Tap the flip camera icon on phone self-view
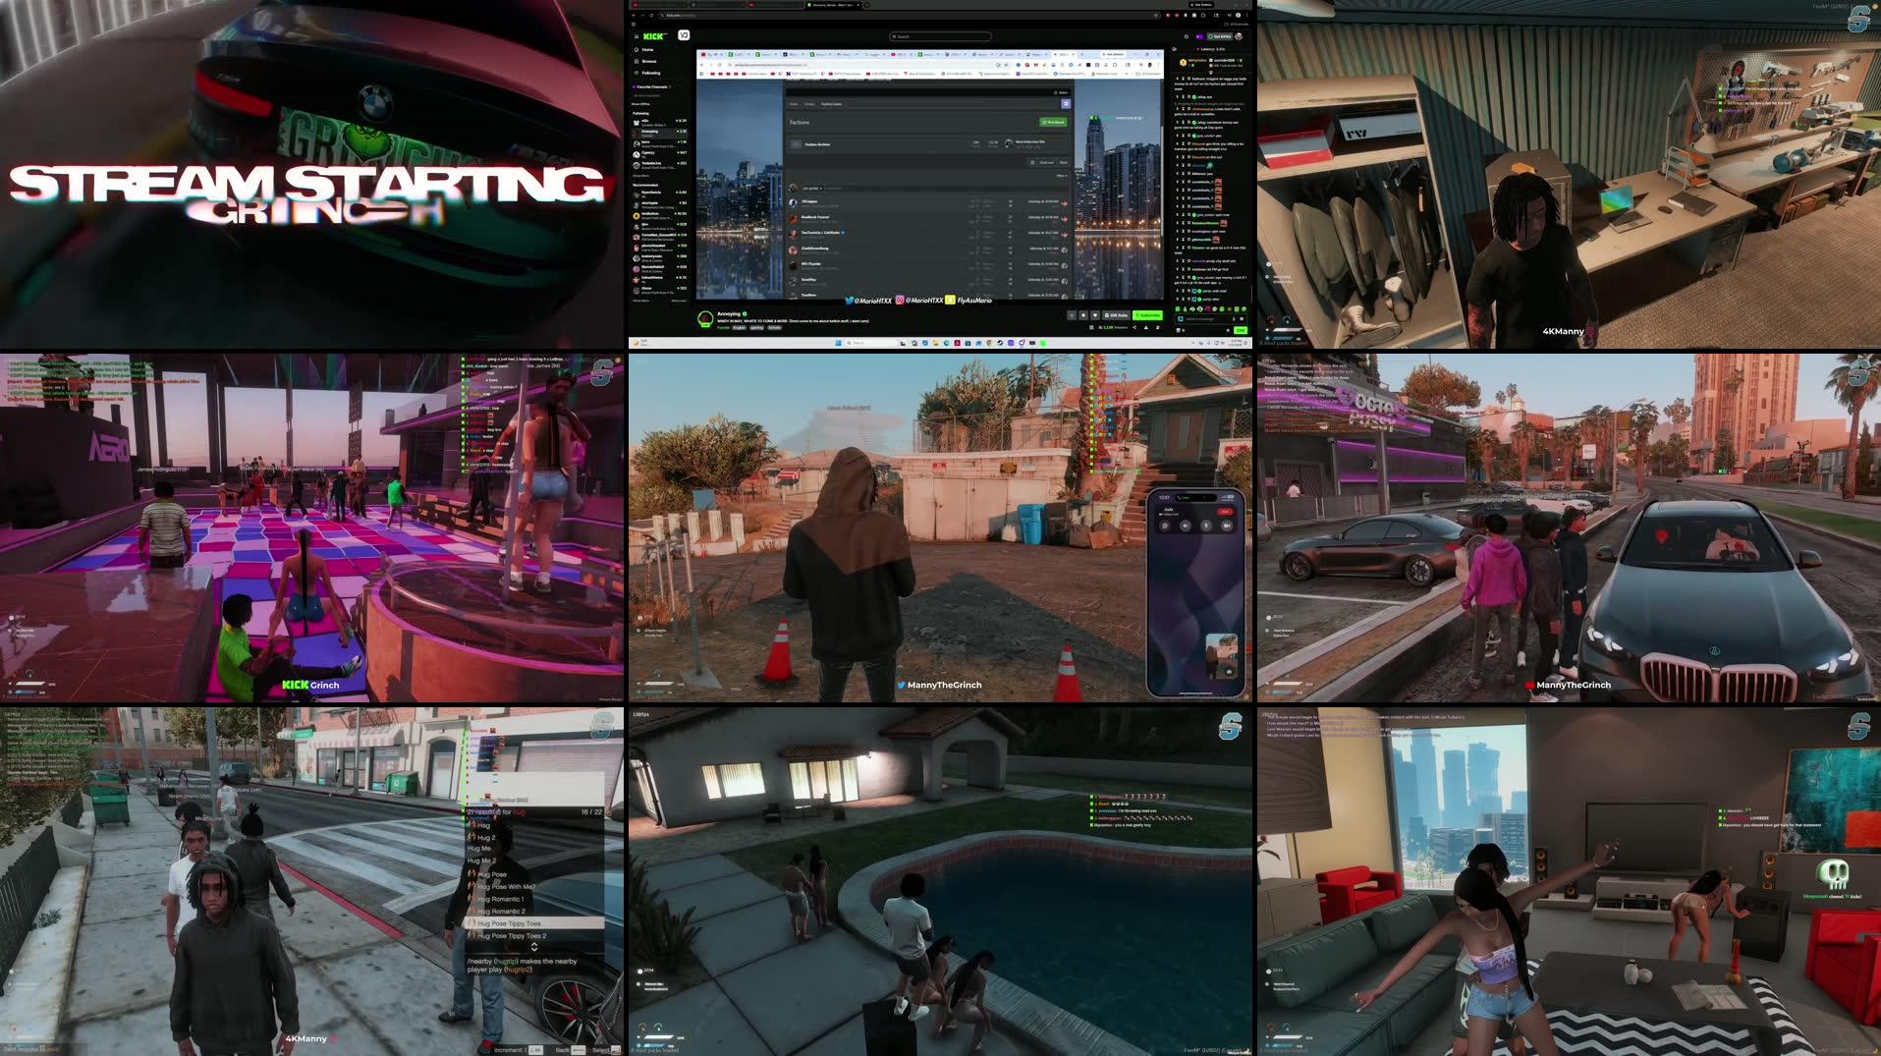The width and height of the screenshot is (1881, 1056). (1228, 671)
